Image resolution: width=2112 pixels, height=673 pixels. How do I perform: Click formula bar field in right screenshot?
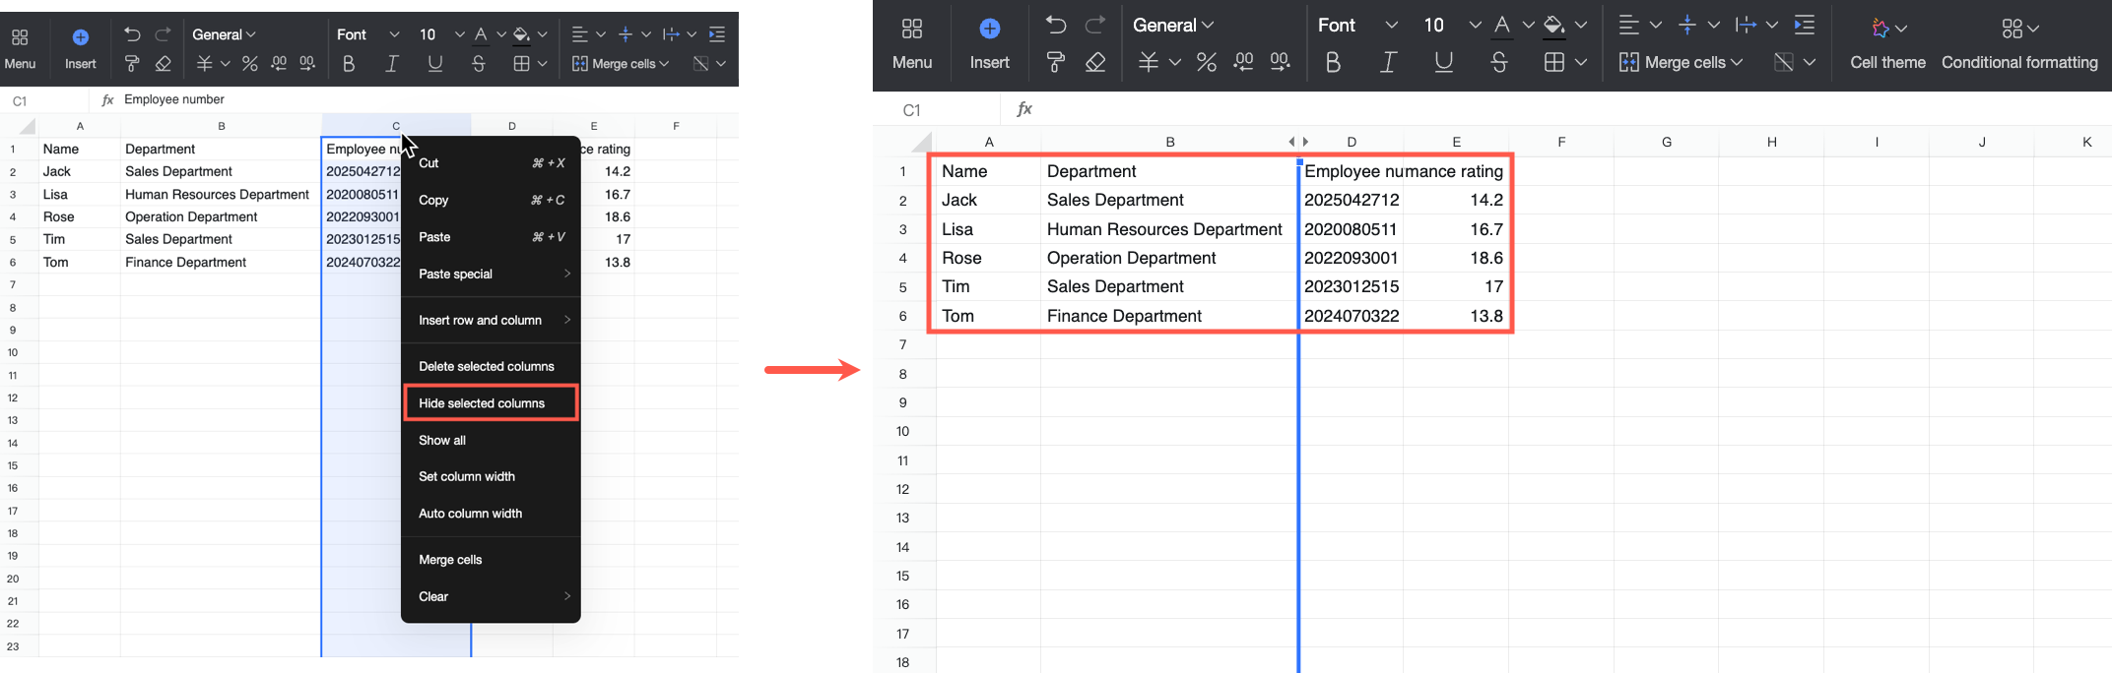tap(1576, 109)
